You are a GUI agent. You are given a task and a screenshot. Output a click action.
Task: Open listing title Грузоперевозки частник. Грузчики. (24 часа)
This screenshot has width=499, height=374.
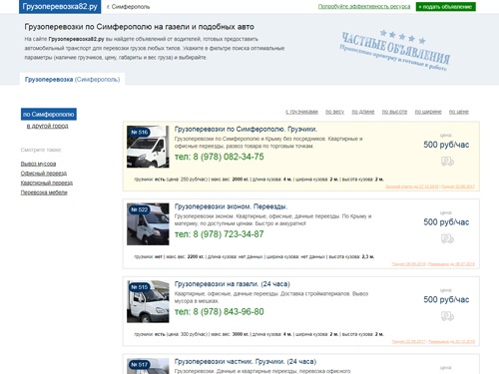[x=246, y=361]
